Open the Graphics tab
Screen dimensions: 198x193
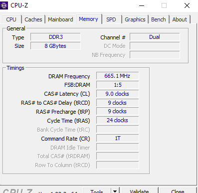tap(135, 19)
